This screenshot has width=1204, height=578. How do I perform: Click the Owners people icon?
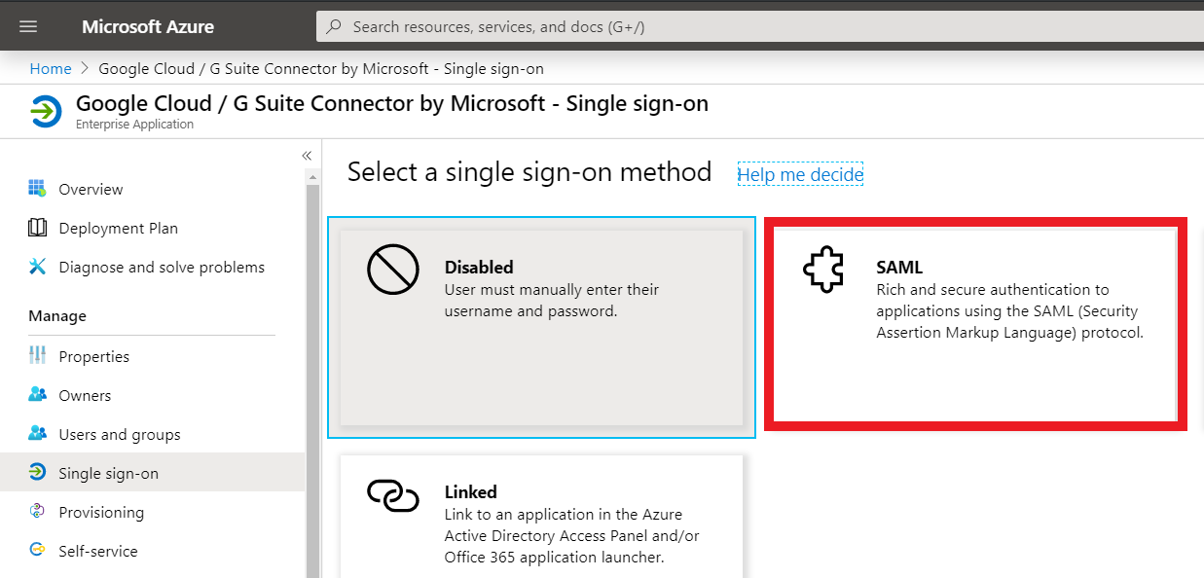point(38,395)
